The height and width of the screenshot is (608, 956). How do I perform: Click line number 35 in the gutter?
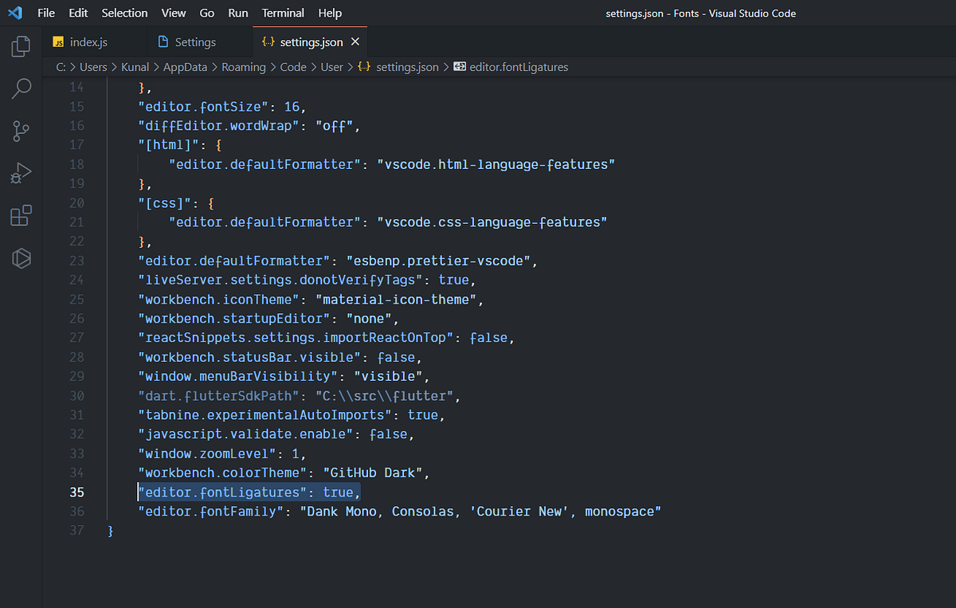[x=76, y=492]
